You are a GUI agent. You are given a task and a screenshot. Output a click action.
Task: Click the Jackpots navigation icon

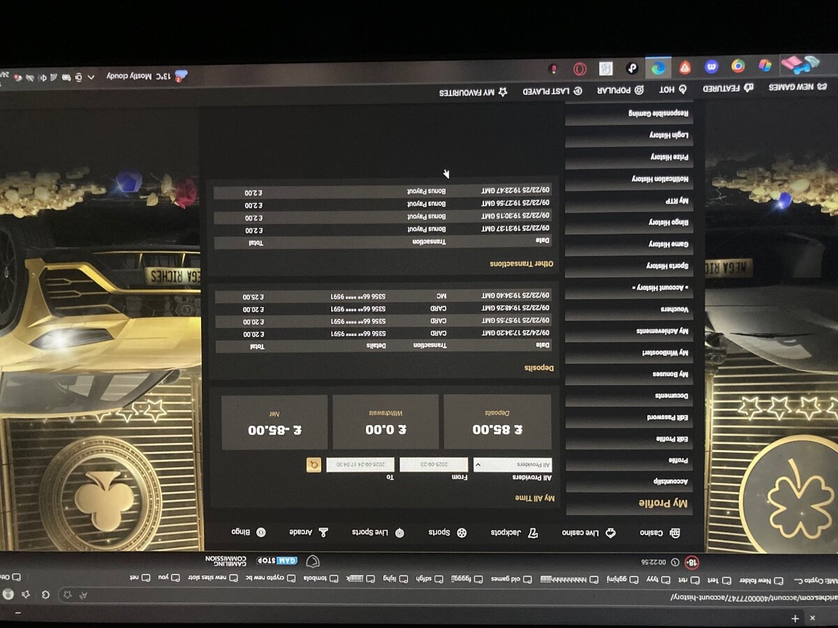click(x=533, y=533)
